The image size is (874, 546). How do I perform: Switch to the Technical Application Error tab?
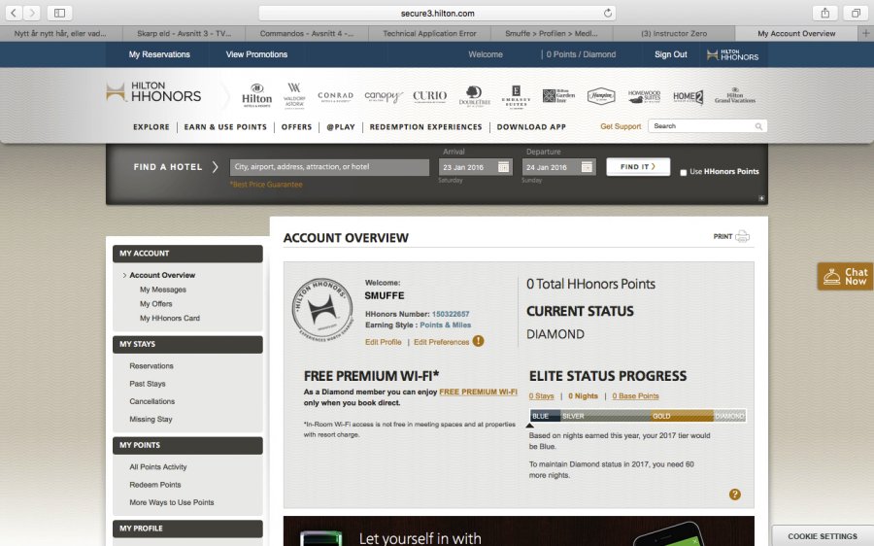(x=429, y=33)
